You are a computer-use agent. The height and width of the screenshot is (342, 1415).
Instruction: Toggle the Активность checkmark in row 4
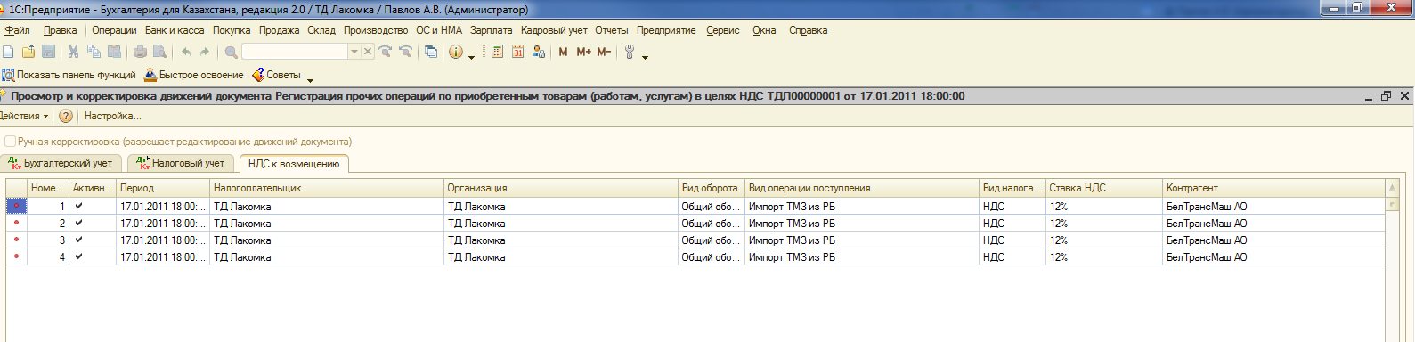[x=79, y=256]
